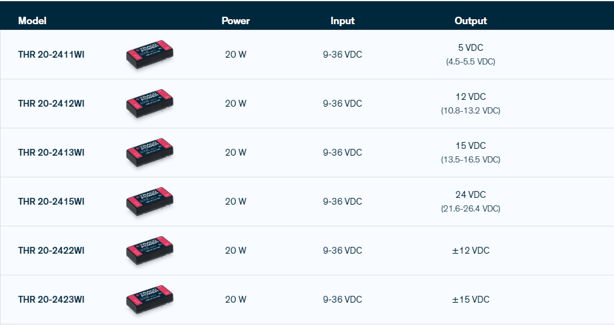This screenshot has width=614, height=325.
Task: Click the THR 20-2415WI model name
Action: point(51,202)
